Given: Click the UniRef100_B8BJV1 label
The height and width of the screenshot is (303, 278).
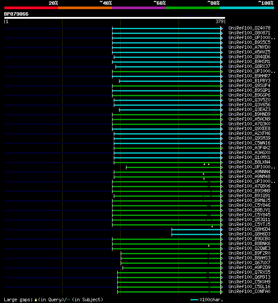Looking at the screenshot, I should coord(249,210).
